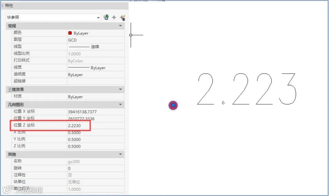Collapse the 三维效果 section
329x196 pixels.
[x=120, y=89]
